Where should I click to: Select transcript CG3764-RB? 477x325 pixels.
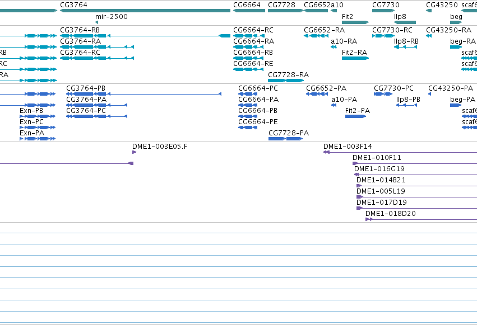click(x=145, y=36)
